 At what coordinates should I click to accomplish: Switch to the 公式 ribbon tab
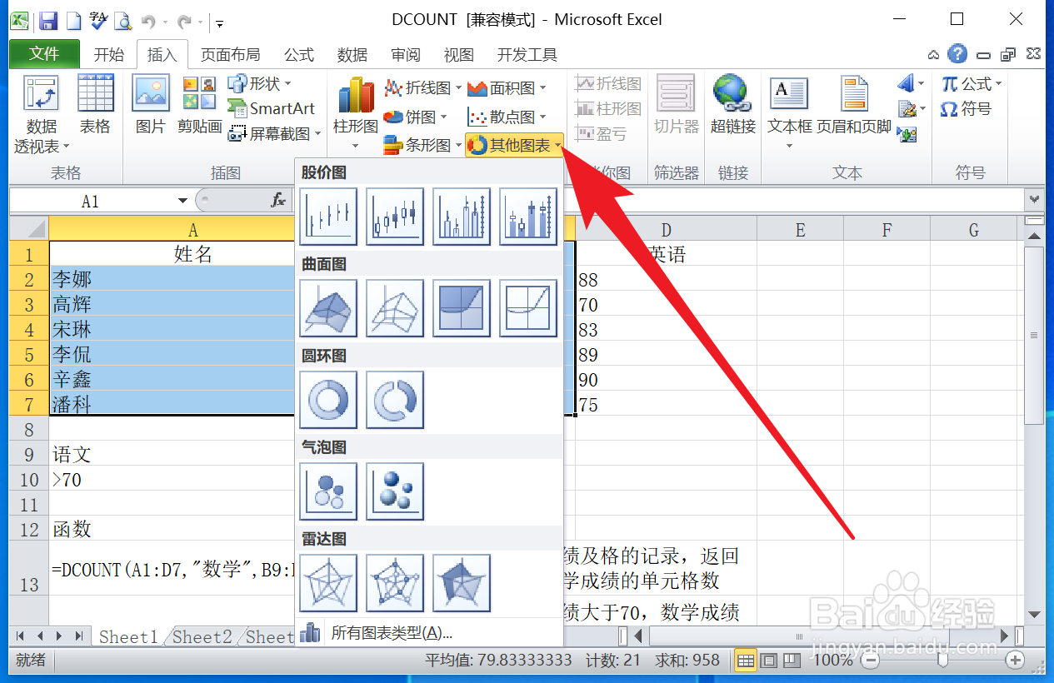pos(299,55)
